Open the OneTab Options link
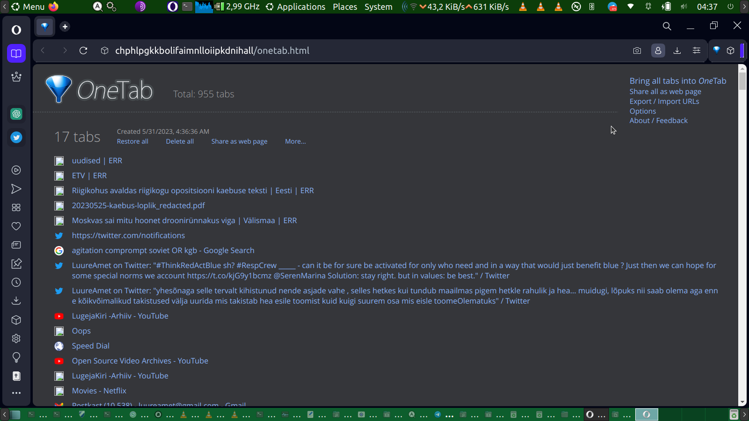Screen dimensions: 749x421 [643, 111]
